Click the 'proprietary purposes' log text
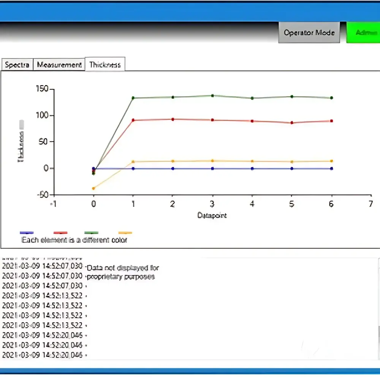This screenshot has height=380, width=380. click(x=121, y=277)
